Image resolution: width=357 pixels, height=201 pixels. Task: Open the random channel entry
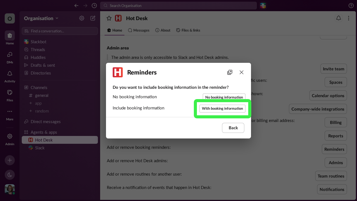tap(60, 111)
